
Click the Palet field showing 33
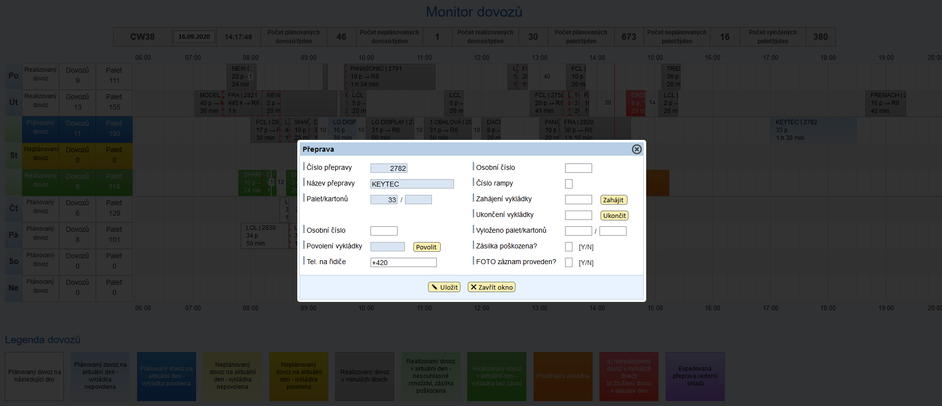[384, 199]
